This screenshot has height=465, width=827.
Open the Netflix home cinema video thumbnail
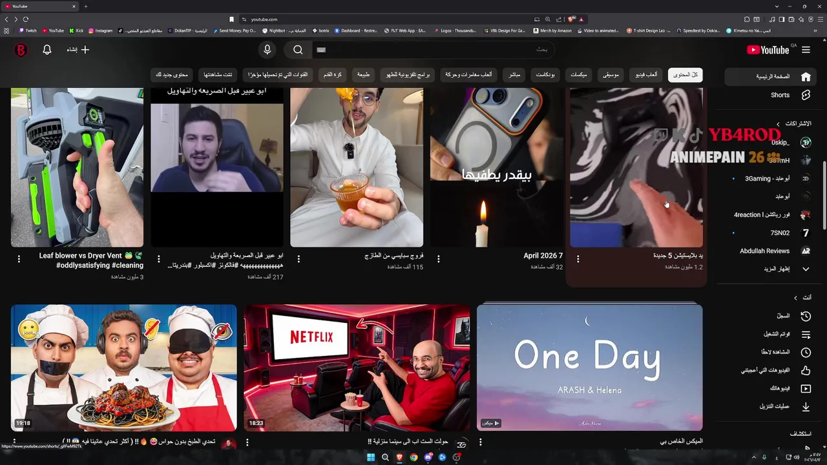coord(357,367)
